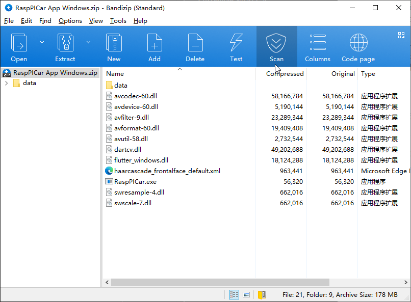Sort by the Type column header
The height and width of the screenshot is (302, 411).
(x=368, y=74)
